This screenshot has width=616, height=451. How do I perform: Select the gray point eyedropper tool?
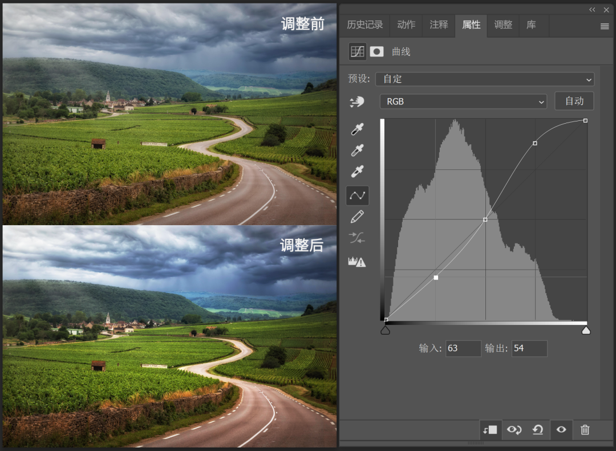[358, 151]
